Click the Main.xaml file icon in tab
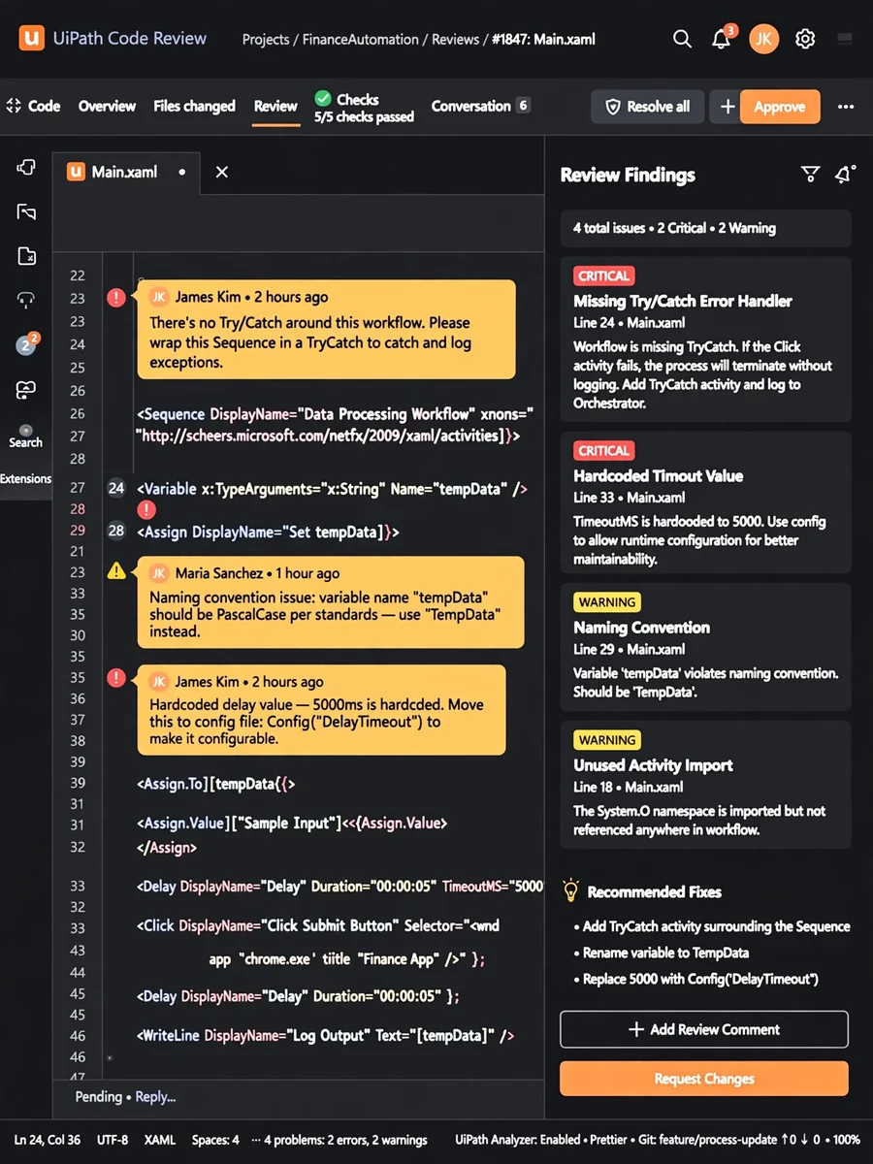 (76, 172)
